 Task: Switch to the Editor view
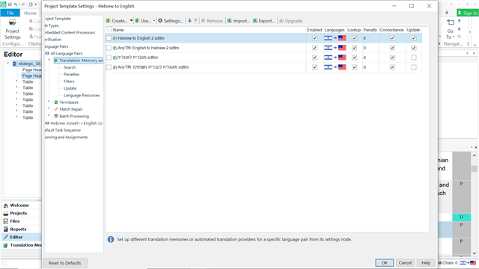16,237
